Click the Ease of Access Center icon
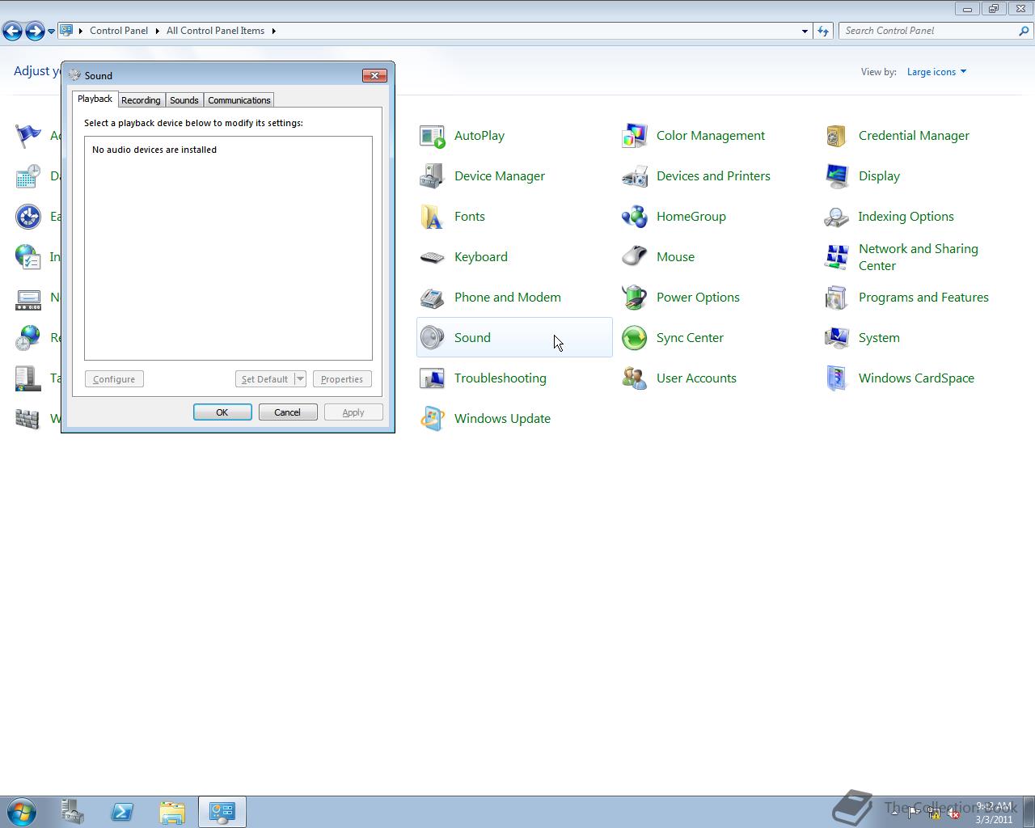 pyautogui.click(x=27, y=217)
